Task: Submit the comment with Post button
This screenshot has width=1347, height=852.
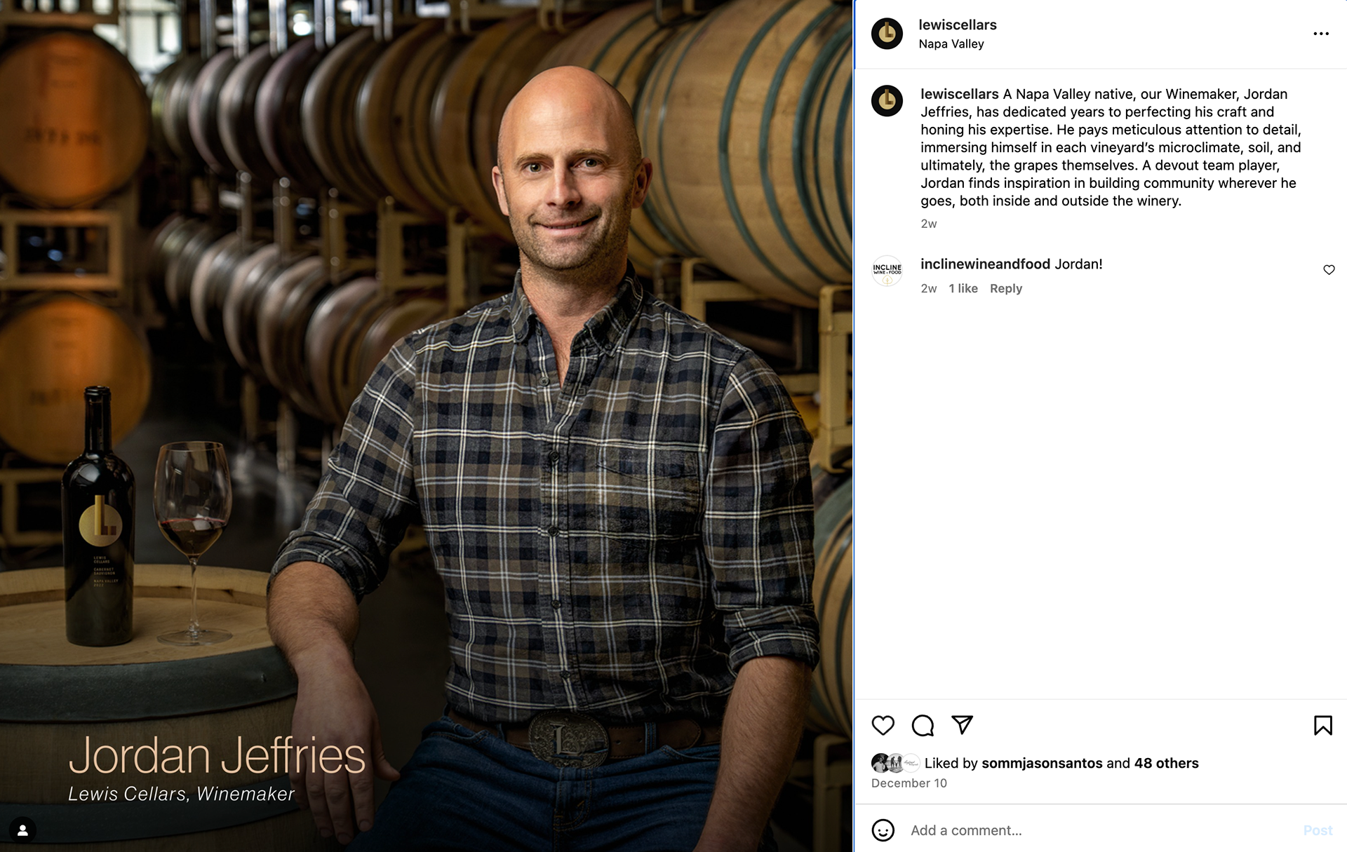Action: (1318, 830)
